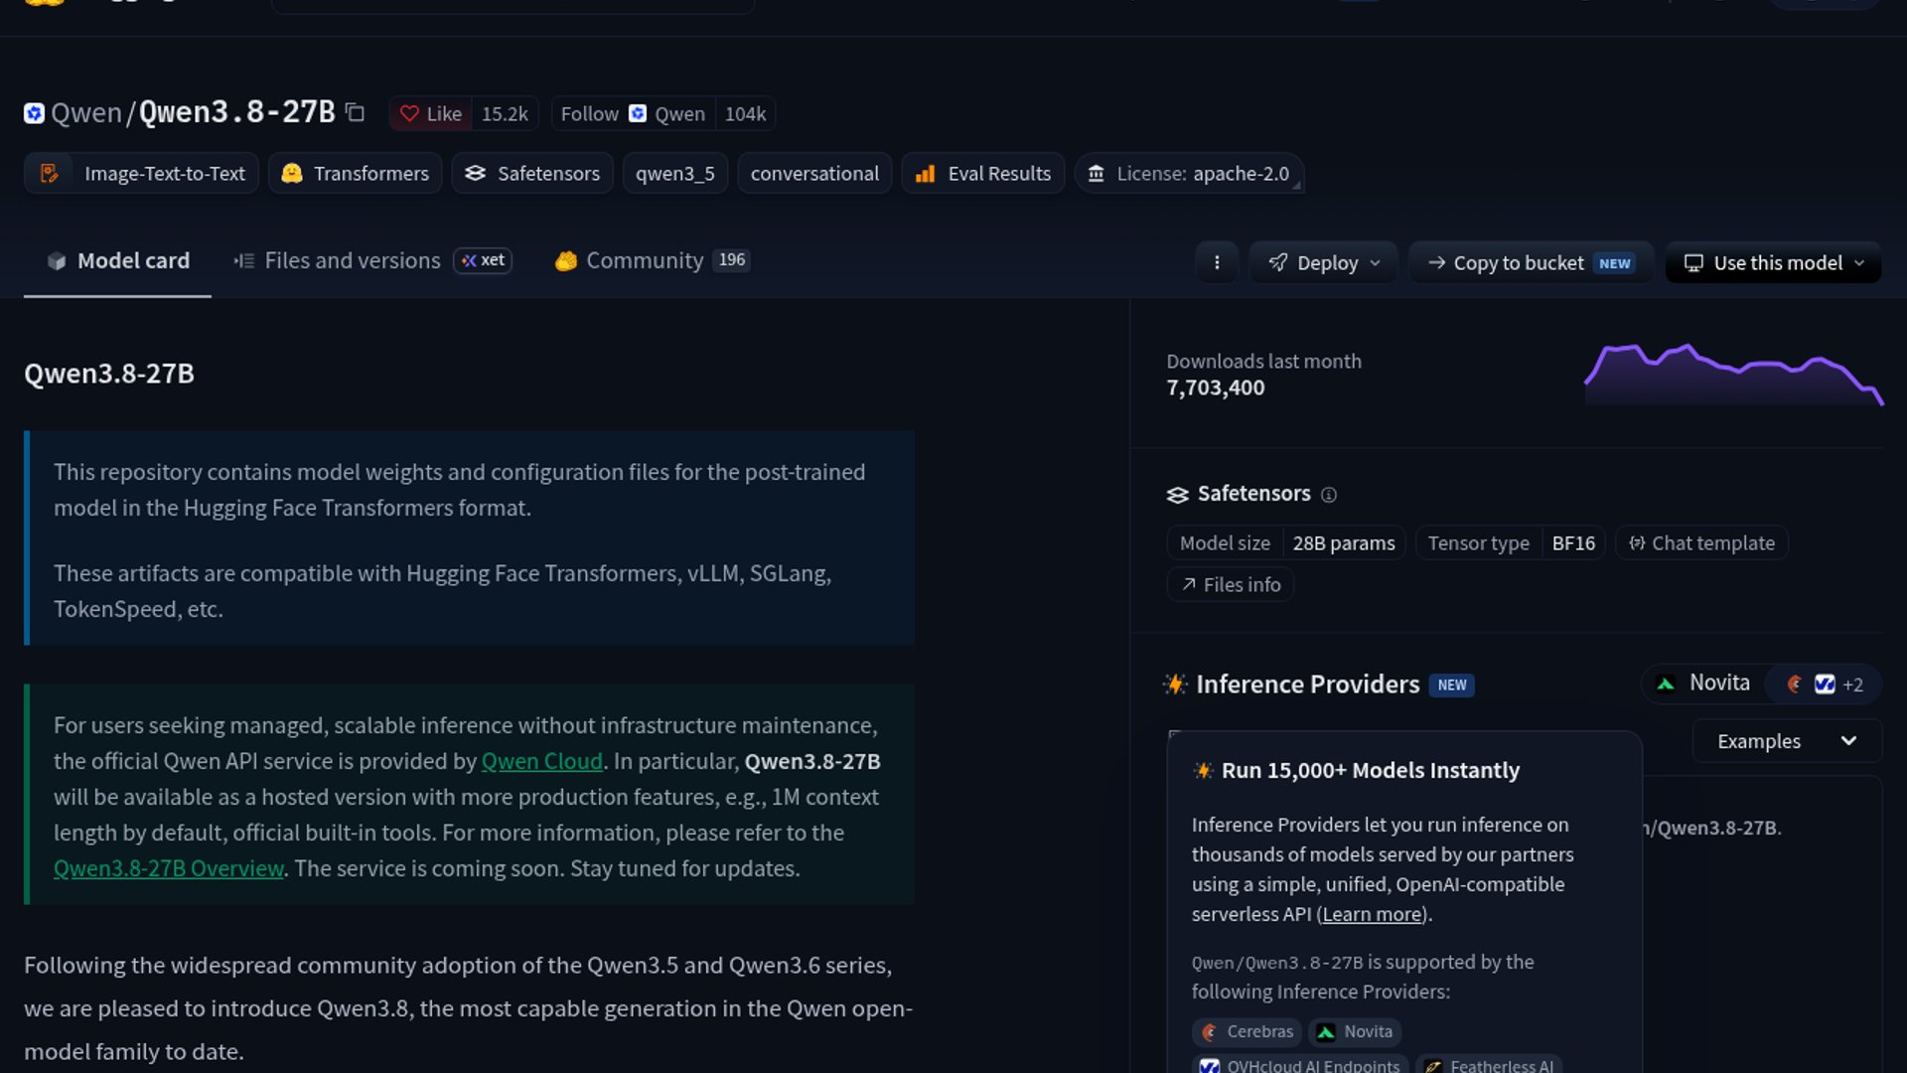This screenshot has height=1073, width=1907.
Task: Click the heart icon to like the model
Action: coord(409,114)
